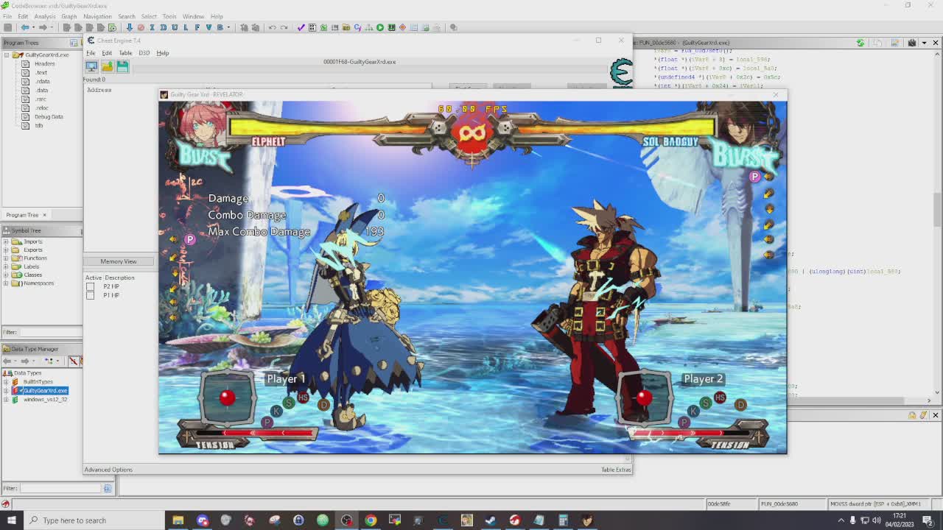Open Chrome from the taskbar

pos(371,520)
